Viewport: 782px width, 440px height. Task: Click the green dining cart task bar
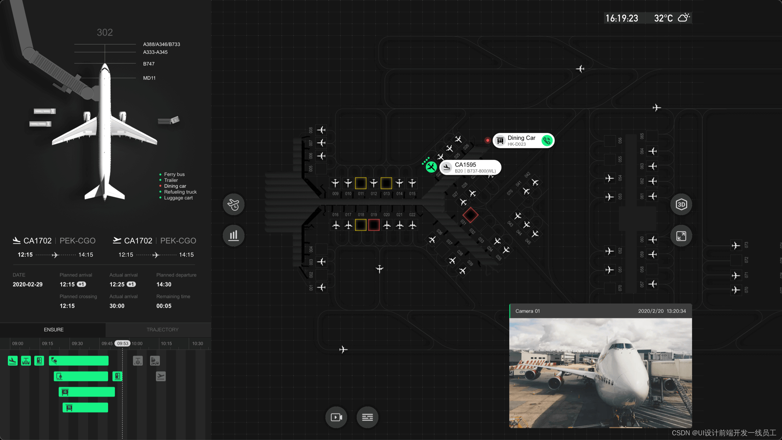point(85,408)
